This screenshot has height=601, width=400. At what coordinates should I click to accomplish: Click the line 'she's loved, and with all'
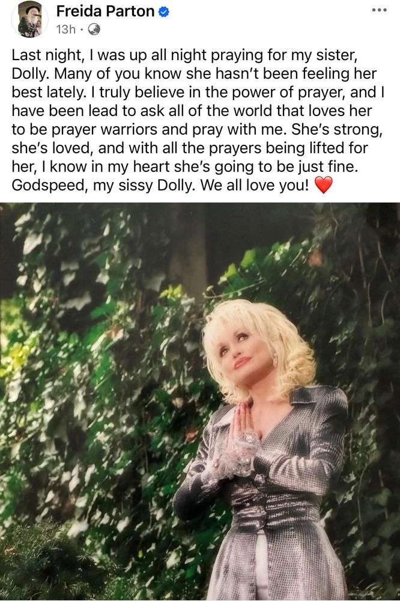click(x=190, y=148)
